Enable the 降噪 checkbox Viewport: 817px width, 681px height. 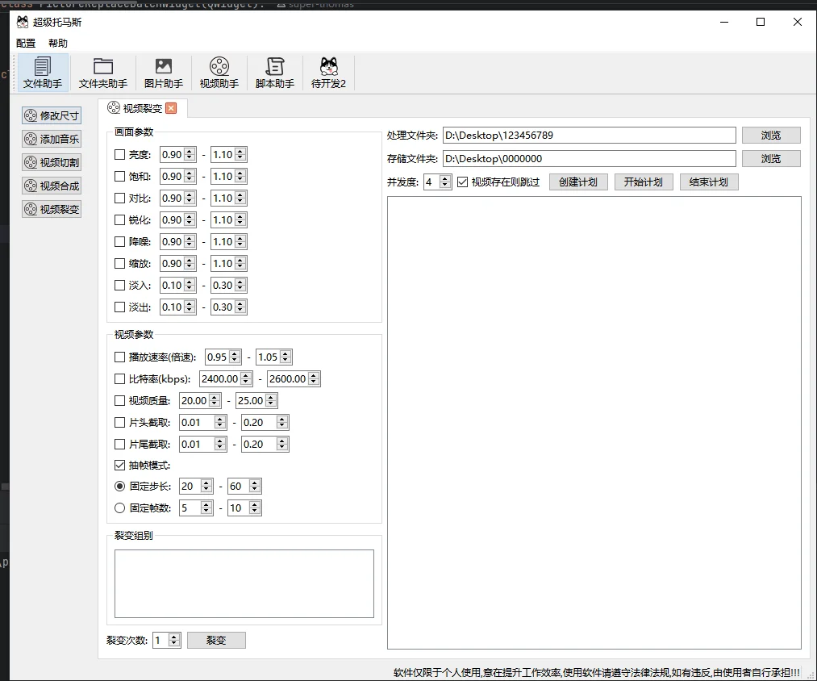[120, 241]
